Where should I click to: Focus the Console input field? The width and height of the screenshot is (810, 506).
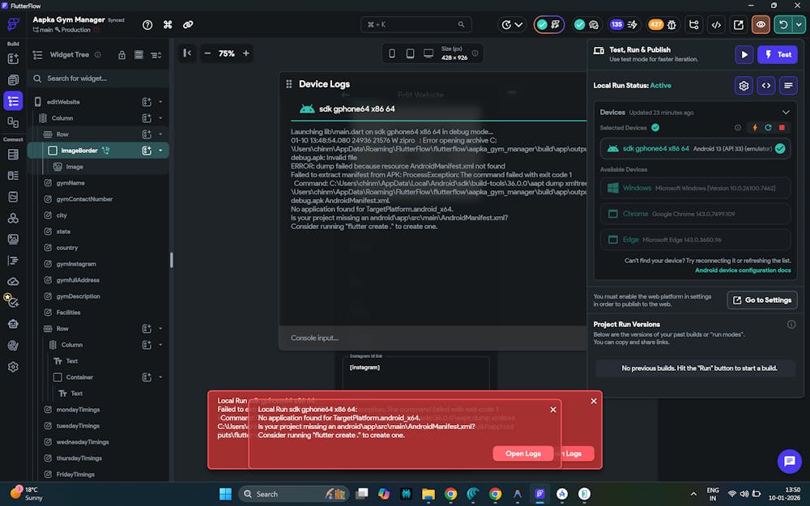pyautogui.click(x=433, y=338)
